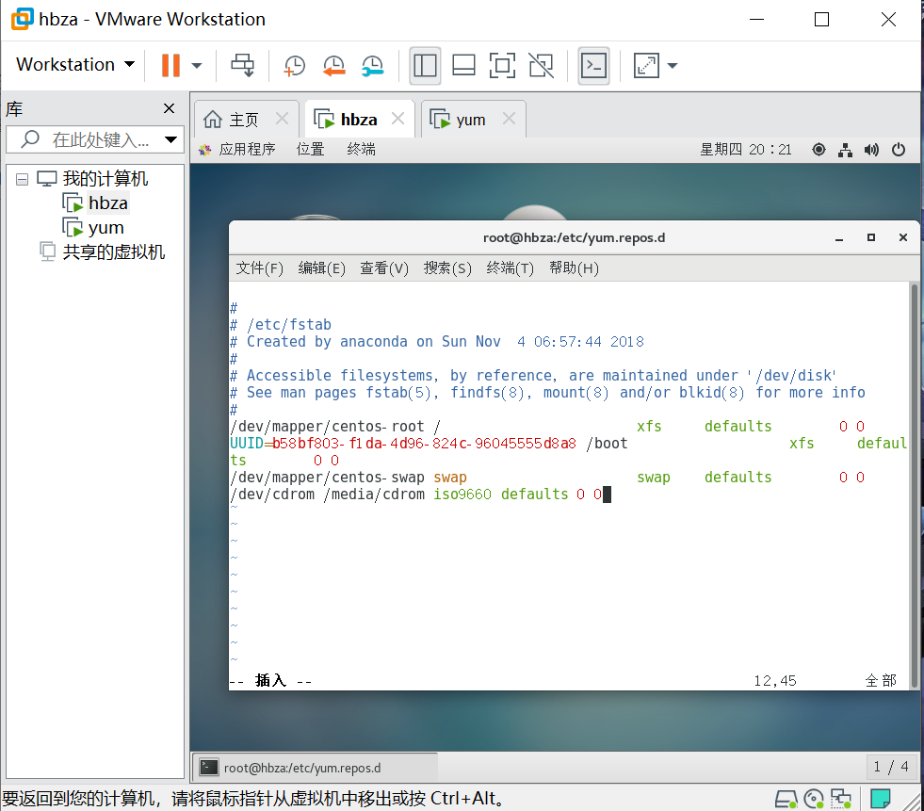
Task: Revert VM to previous snapshot
Action: (333, 65)
